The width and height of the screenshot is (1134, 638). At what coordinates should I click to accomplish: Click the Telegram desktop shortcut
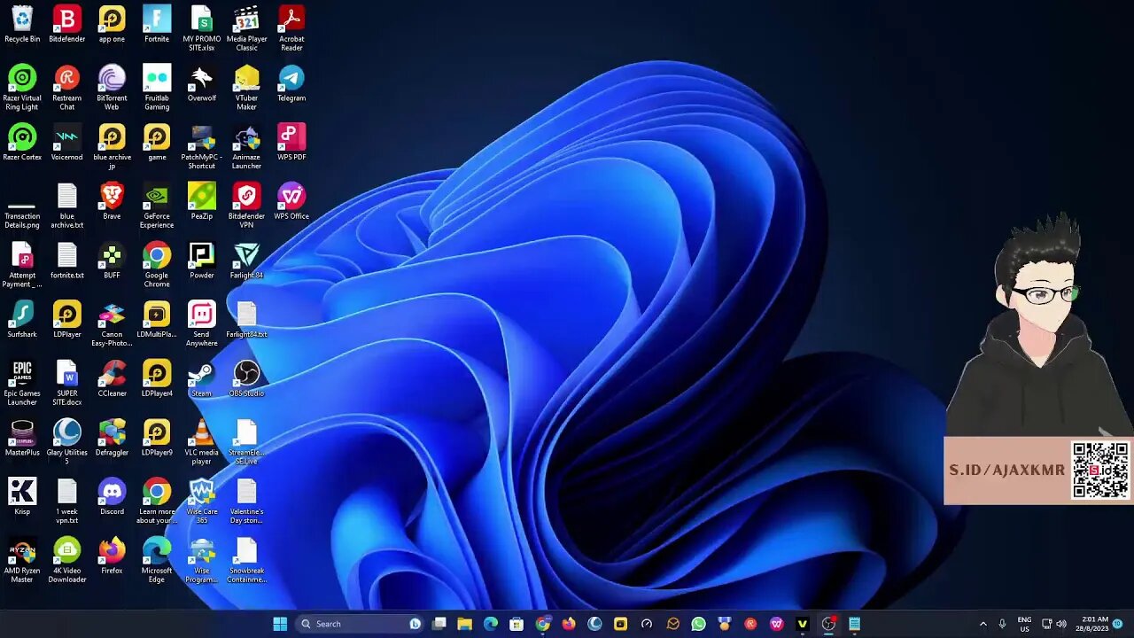tap(291, 83)
